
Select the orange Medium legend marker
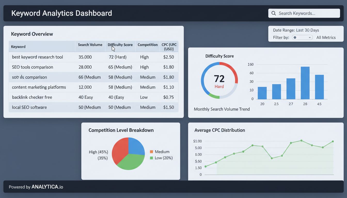151,152
